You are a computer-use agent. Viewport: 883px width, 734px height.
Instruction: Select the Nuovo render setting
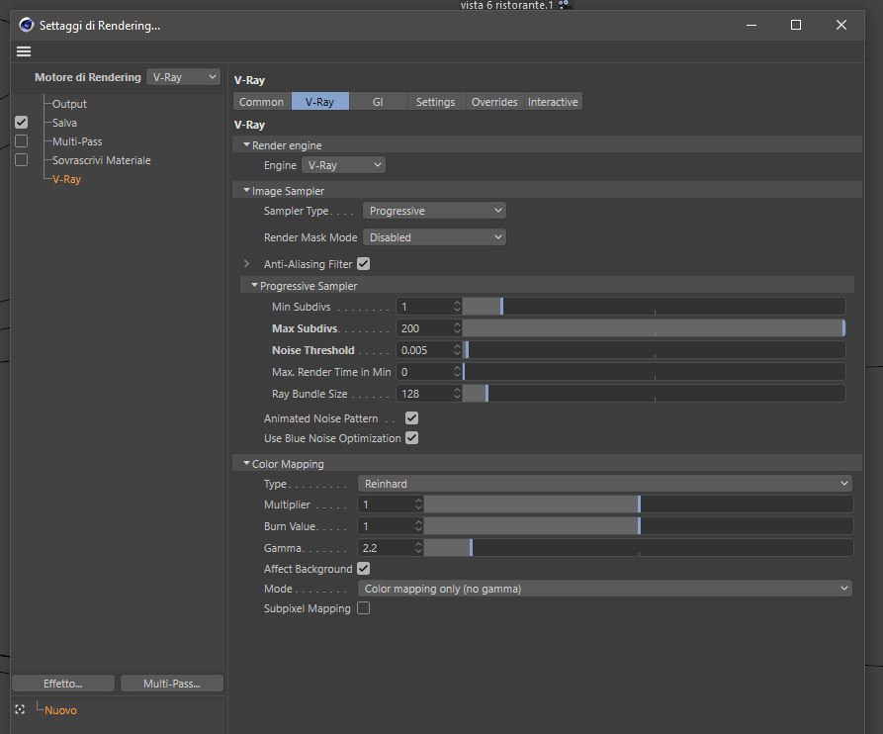click(x=61, y=710)
